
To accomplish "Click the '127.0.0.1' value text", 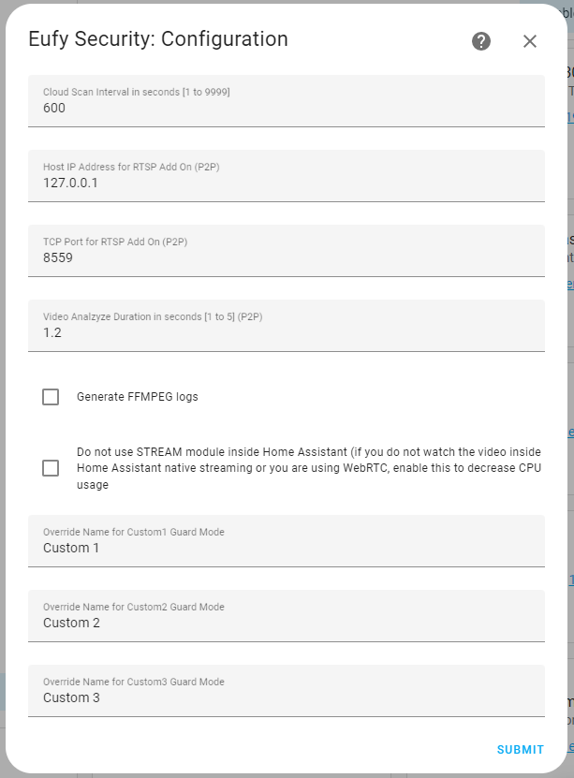I will [70, 183].
